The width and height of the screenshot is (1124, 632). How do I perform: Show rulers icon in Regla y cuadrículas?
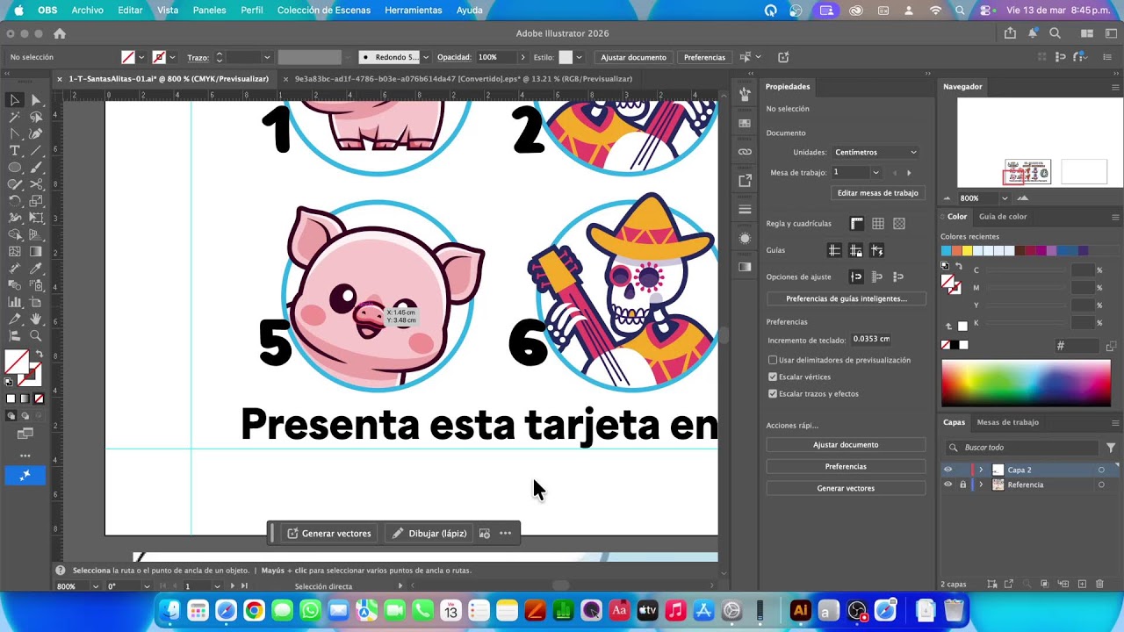coord(857,224)
